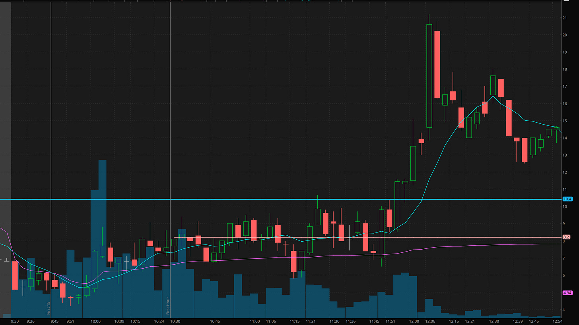The image size is (579, 325).
Task: Click the 11:30 time axis label
Action: [334, 321]
